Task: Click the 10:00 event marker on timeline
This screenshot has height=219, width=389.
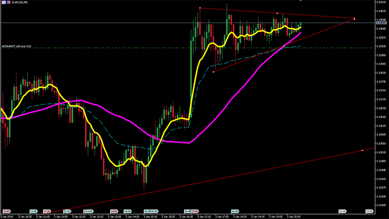Action: click(7, 211)
